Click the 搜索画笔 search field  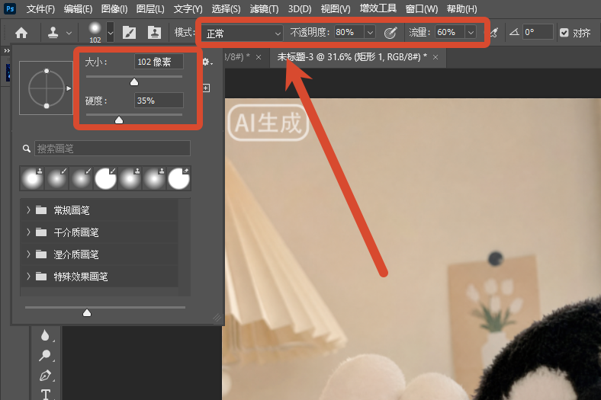click(112, 148)
